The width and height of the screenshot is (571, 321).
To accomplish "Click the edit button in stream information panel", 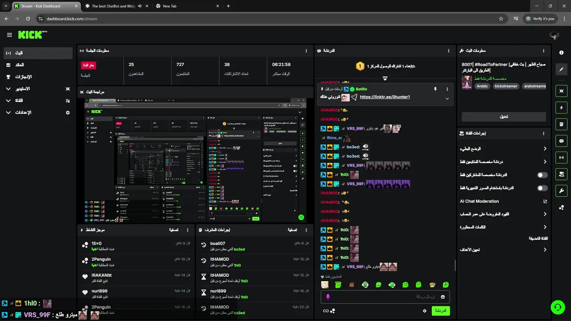I will [504, 116].
